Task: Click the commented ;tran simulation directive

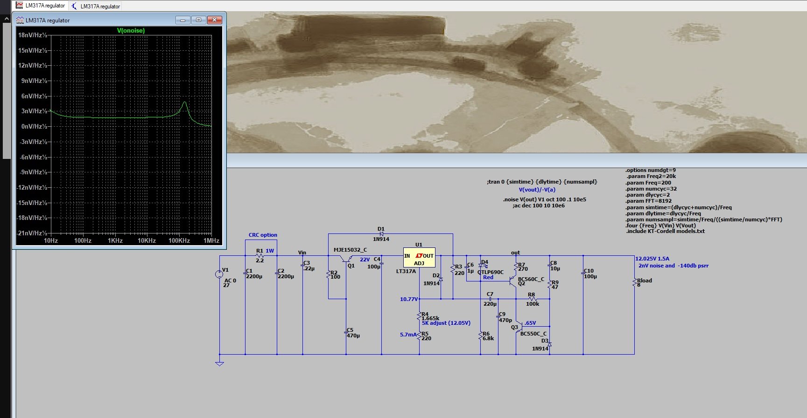Action: click(x=542, y=182)
